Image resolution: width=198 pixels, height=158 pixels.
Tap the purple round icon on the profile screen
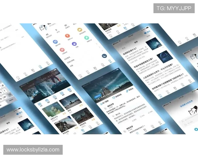coord(74,44)
